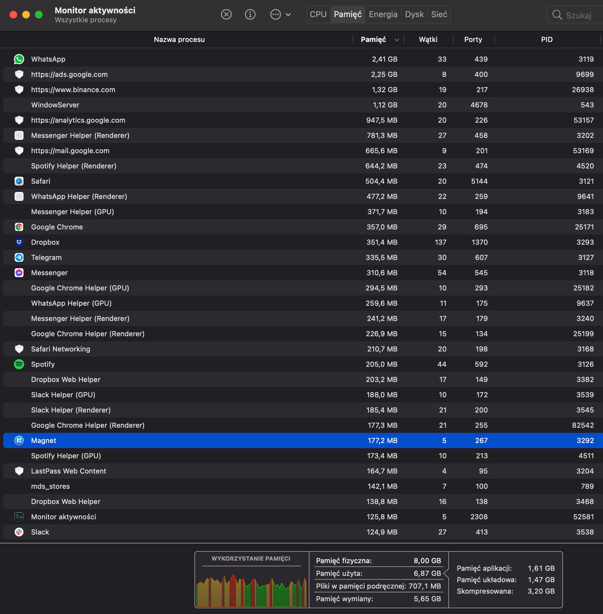
Task: Select Google Chrome Helper (Renderer) with PID 25199
Action: (303, 334)
